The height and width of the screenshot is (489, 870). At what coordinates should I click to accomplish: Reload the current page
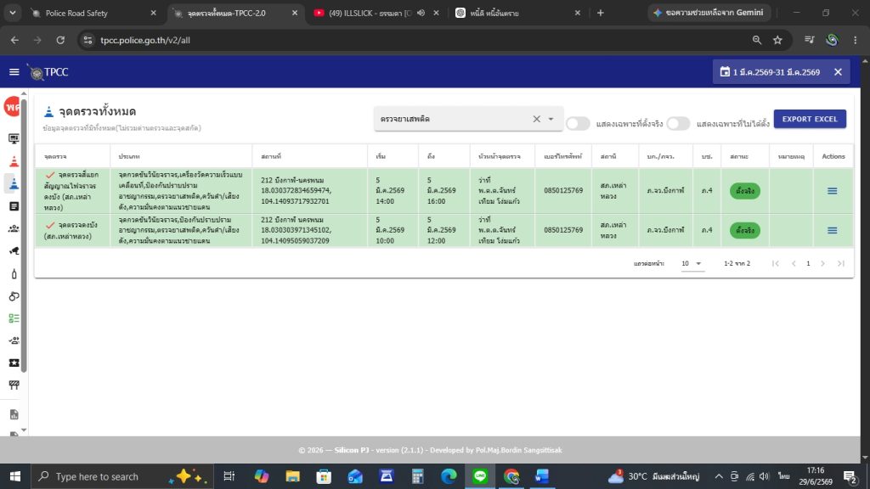pos(60,40)
